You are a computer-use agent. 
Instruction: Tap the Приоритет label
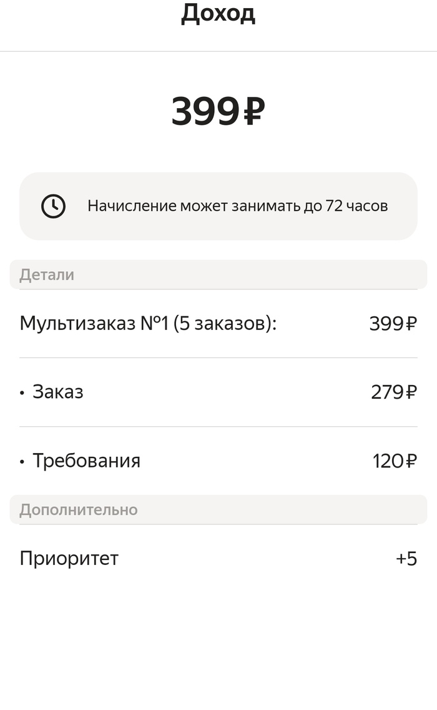[x=69, y=558]
